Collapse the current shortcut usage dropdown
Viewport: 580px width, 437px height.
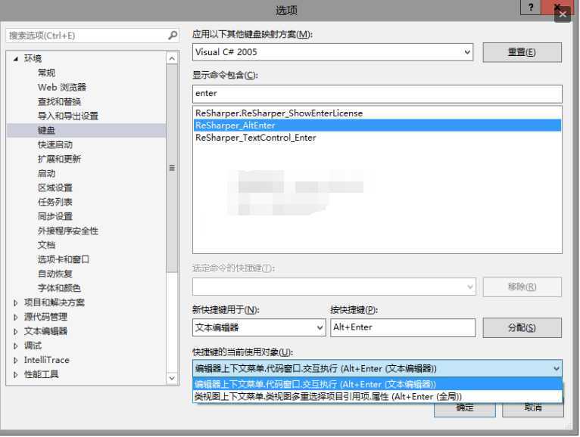coord(556,369)
